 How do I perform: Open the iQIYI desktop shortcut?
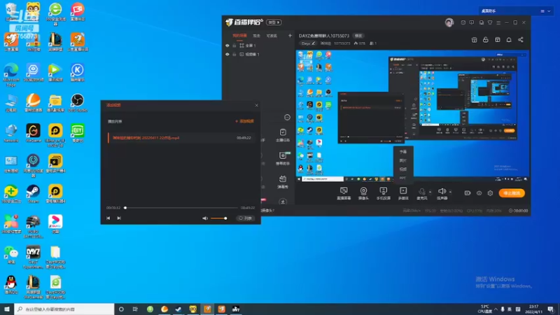tap(77, 133)
